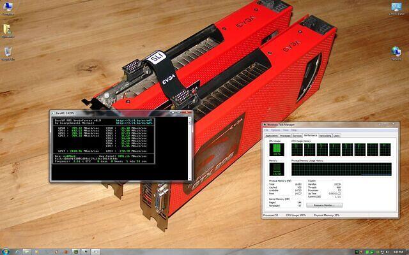Open Task Manager's View menu
This screenshot has height=255, width=409.
tap(286, 130)
